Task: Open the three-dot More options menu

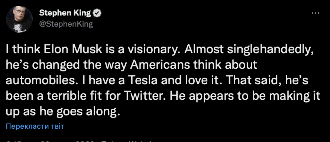Action: pyautogui.click(x=315, y=13)
